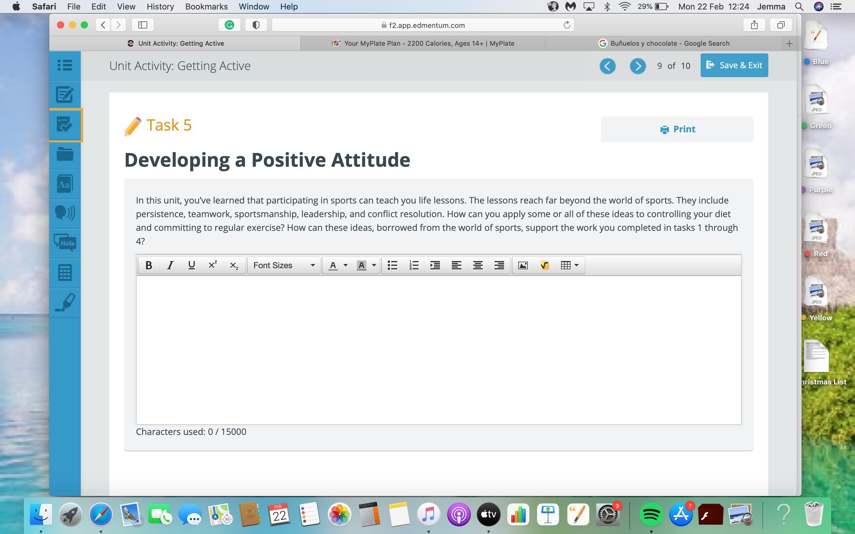Open the text-to-speech sidebar tool

point(65,213)
